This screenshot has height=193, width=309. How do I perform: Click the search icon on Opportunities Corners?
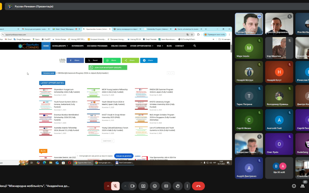coord(195,46)
